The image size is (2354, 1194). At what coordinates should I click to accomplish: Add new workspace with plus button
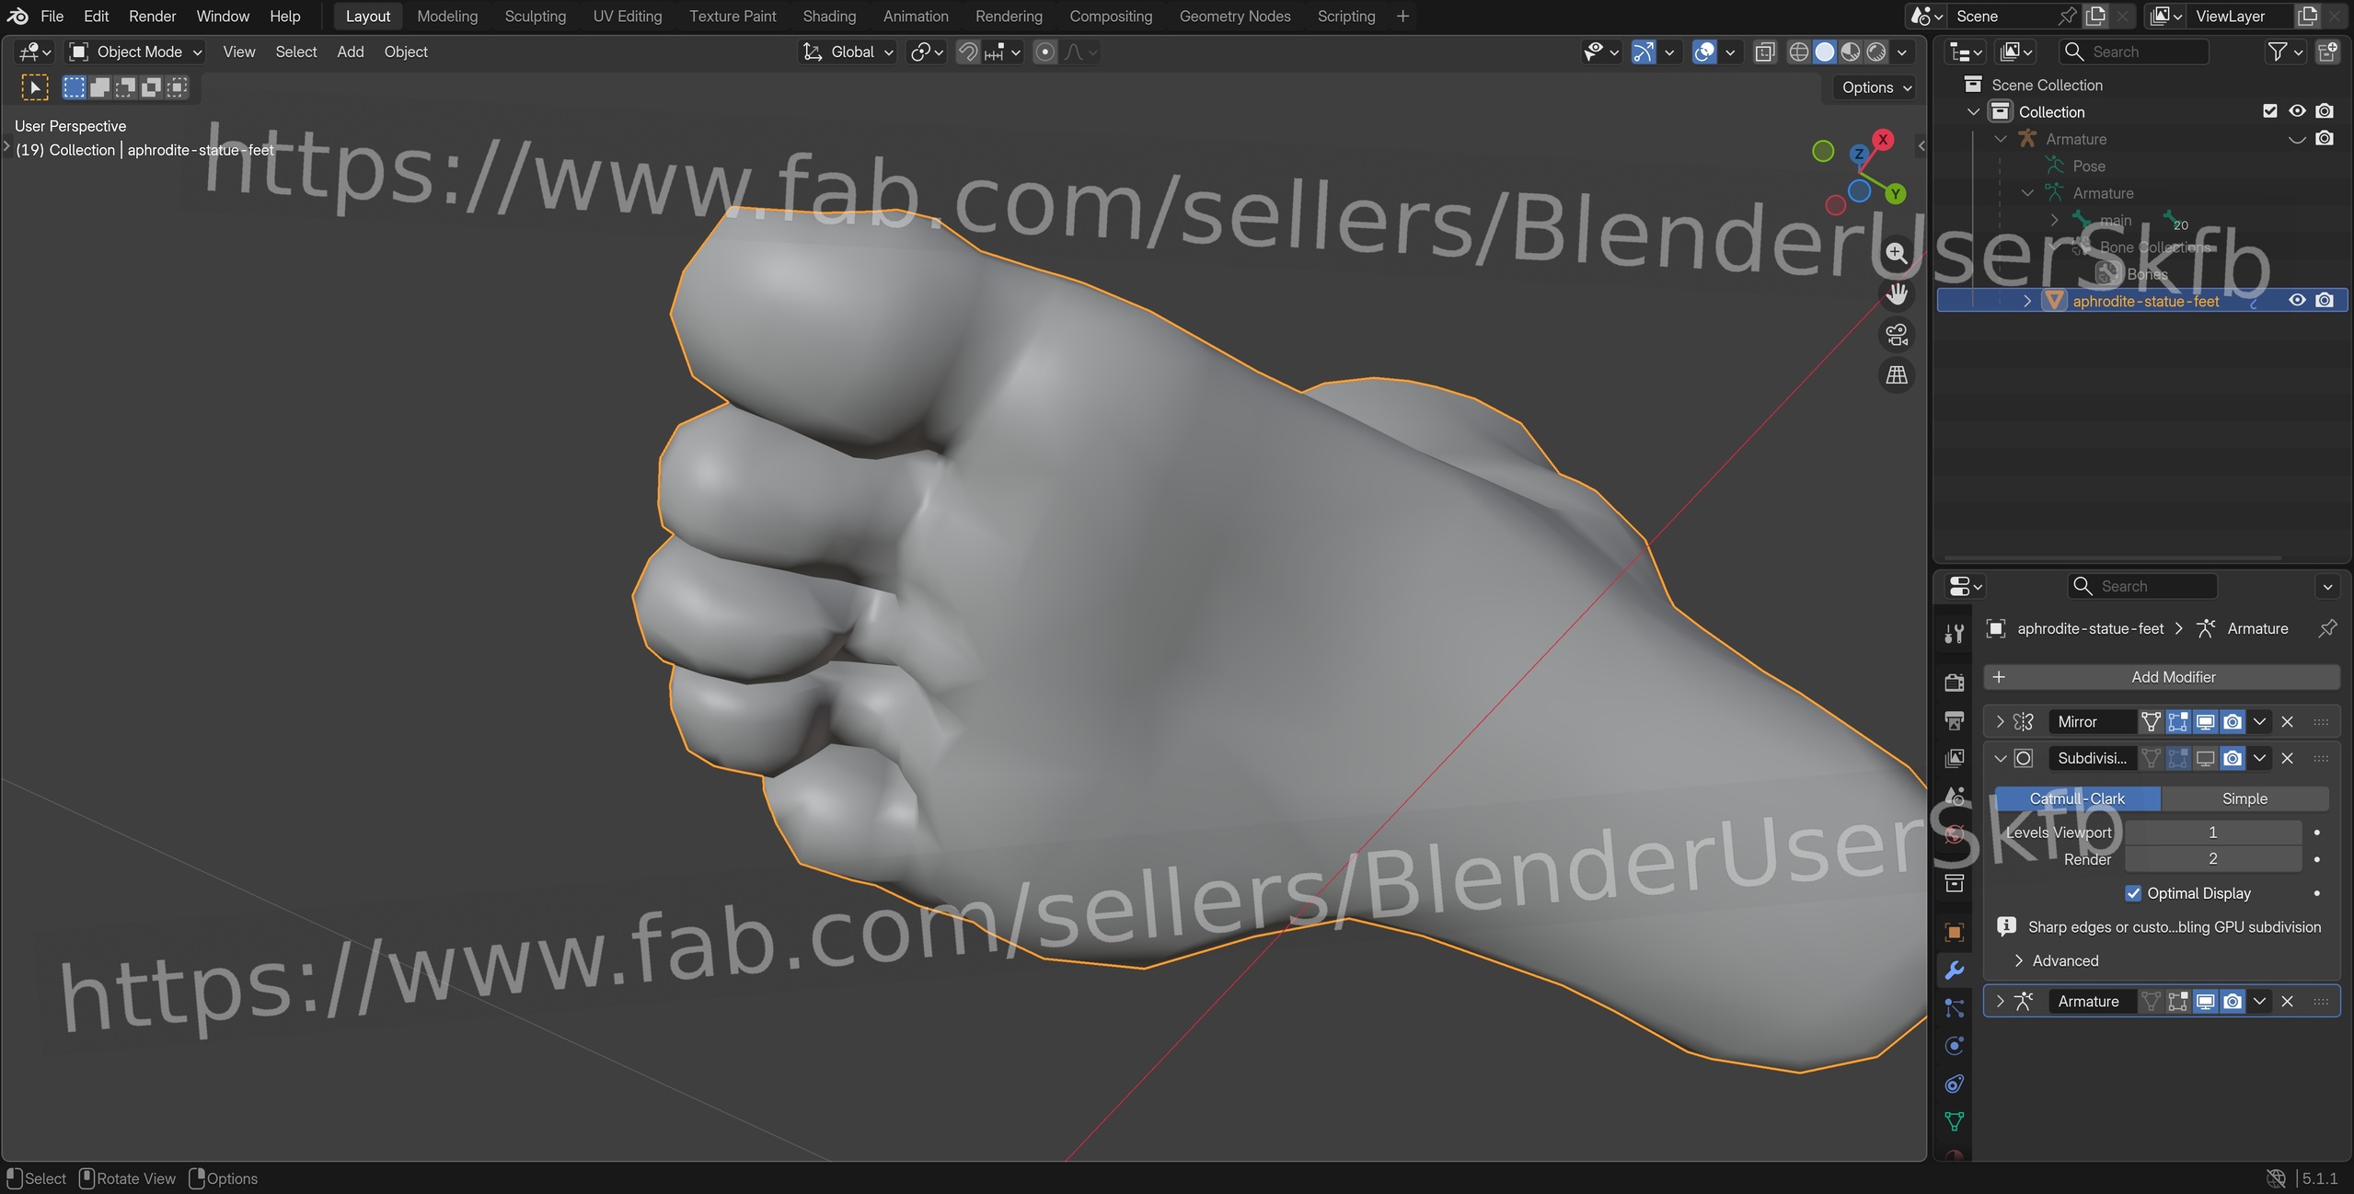(1402, 16)
